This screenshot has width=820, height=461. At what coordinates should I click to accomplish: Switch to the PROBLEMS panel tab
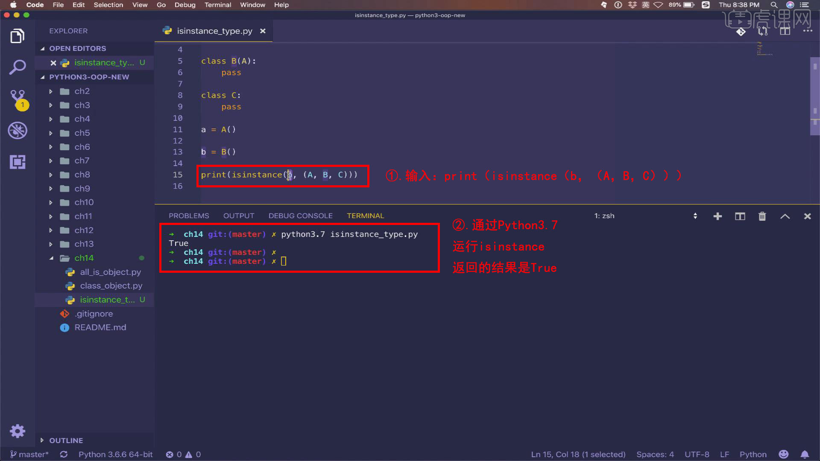pyautogui.click(x=189, y=216)
